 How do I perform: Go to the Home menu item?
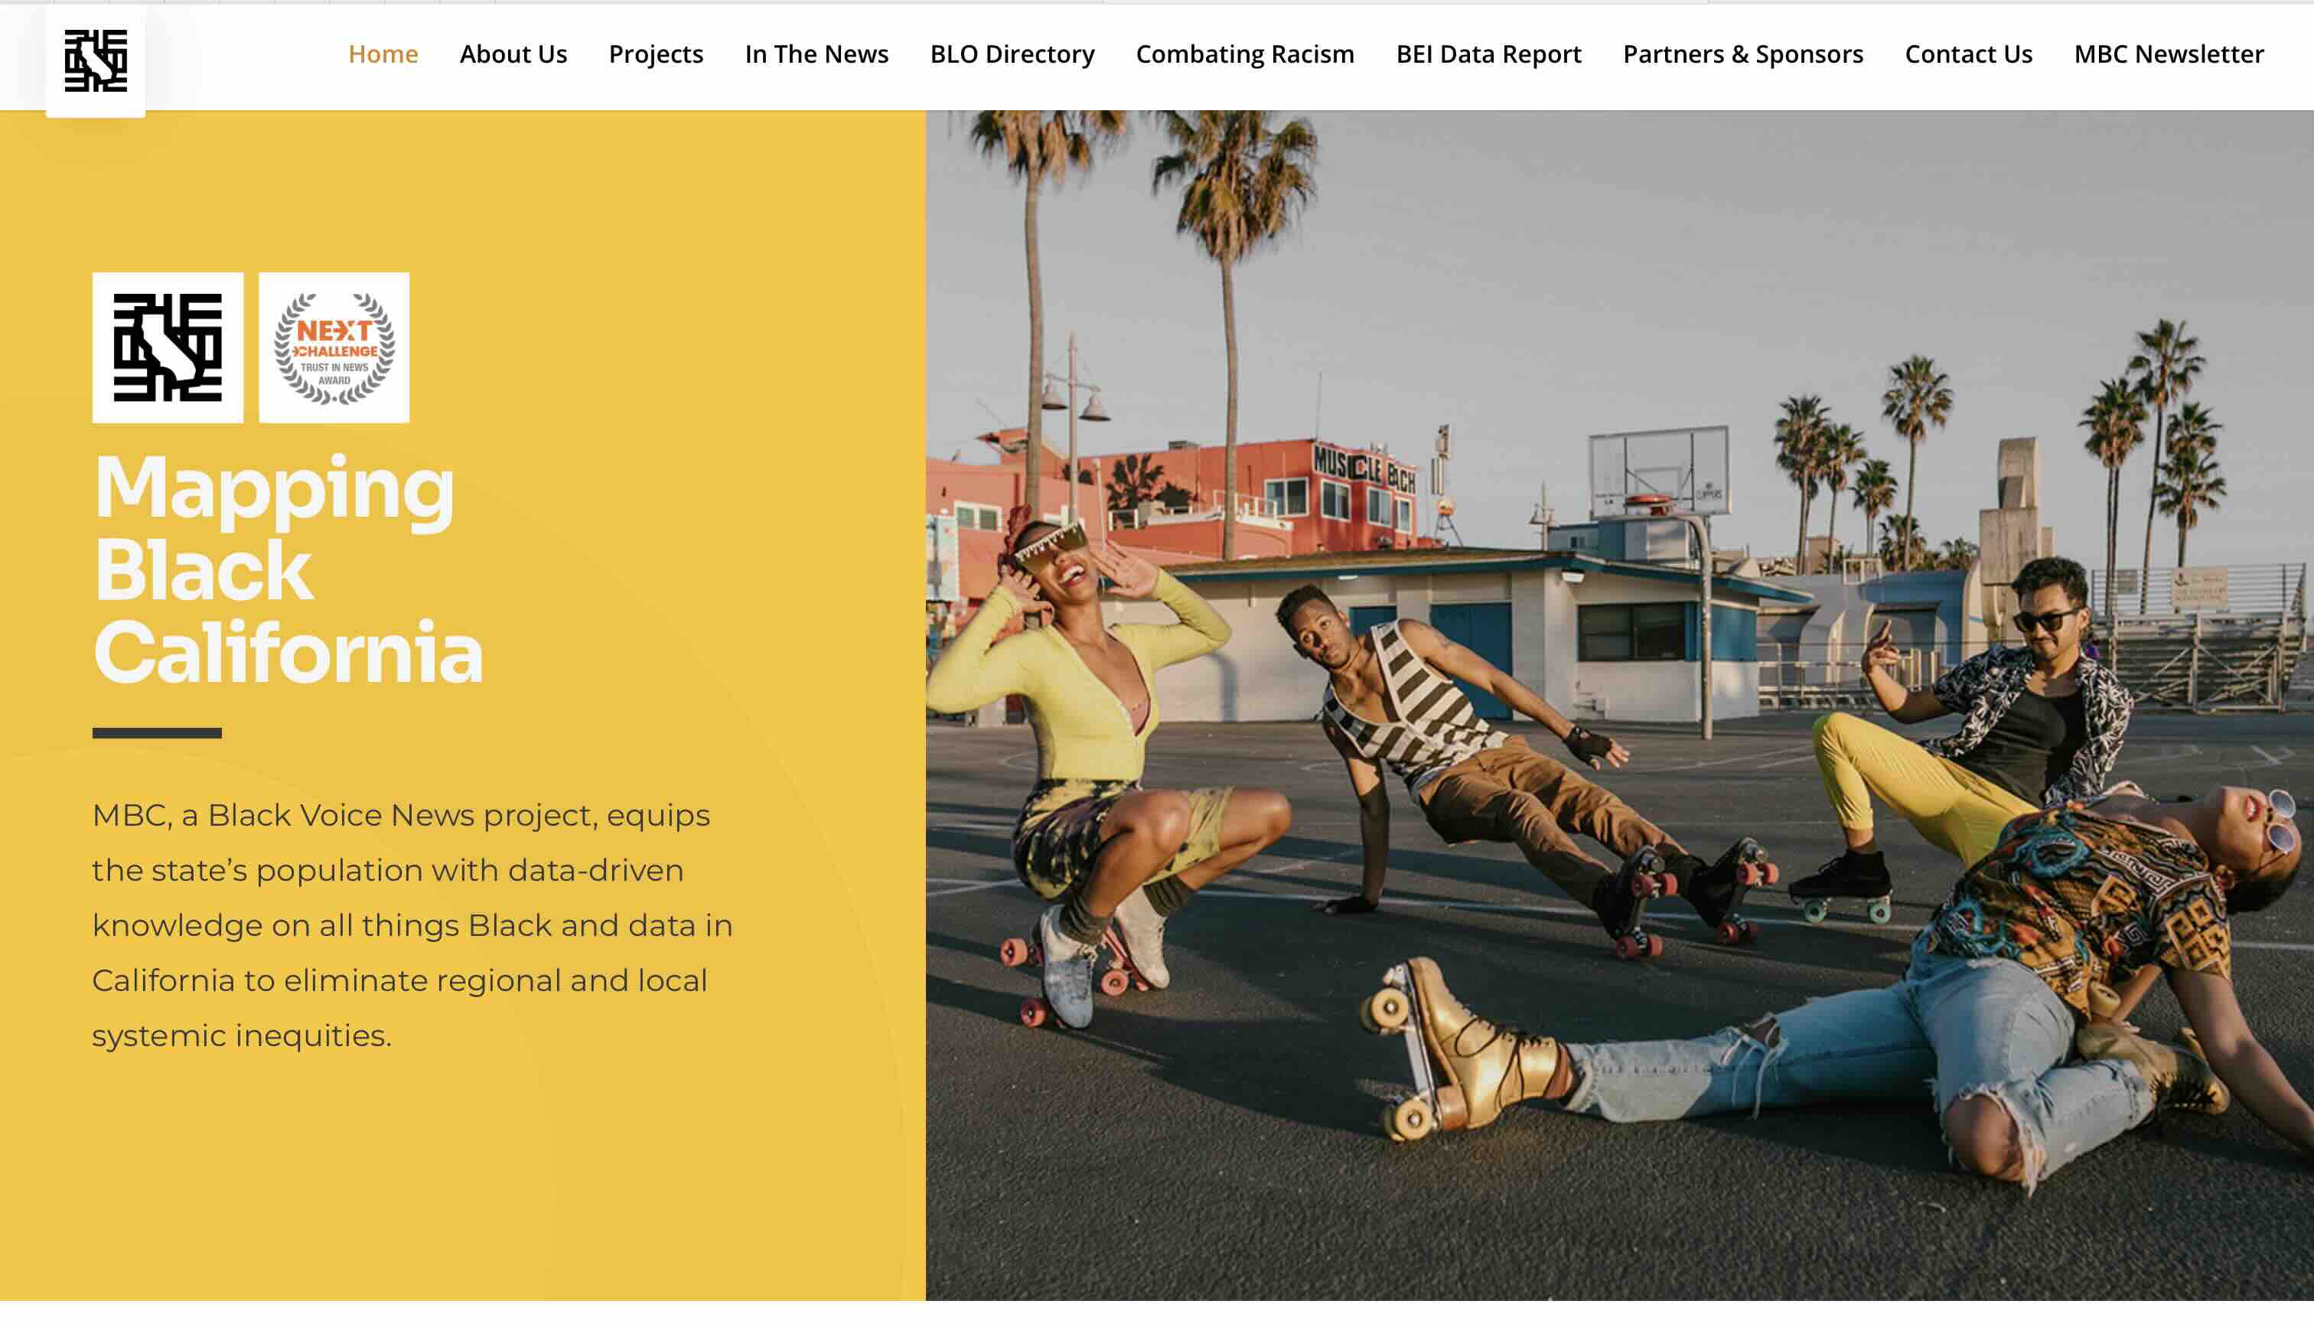coord(383,54)
